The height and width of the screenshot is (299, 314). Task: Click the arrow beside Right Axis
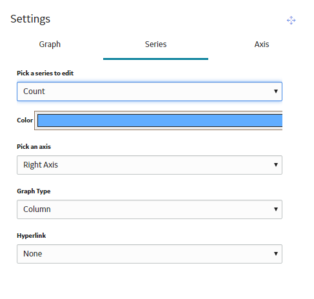tap(276, 165)
